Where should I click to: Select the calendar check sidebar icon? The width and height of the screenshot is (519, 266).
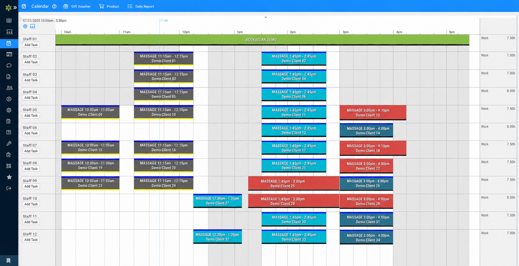tap(9, 43)
